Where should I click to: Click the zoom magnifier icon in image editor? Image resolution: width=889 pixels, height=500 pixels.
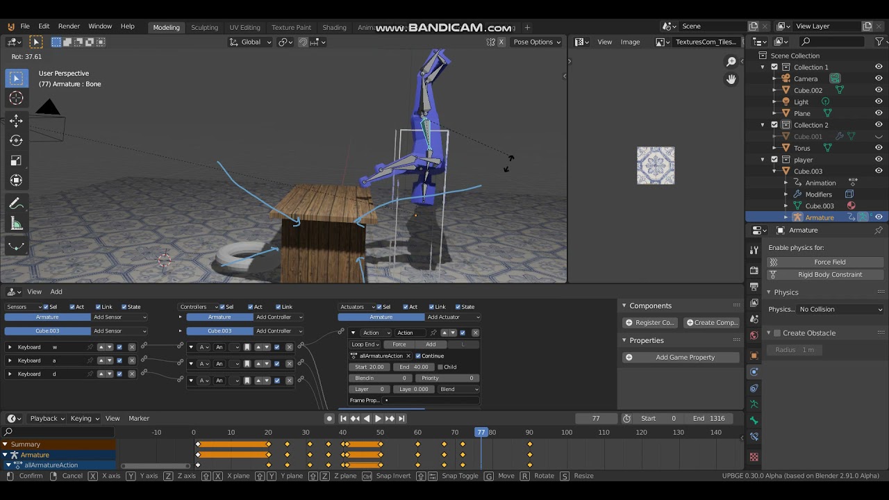[731, 62]
